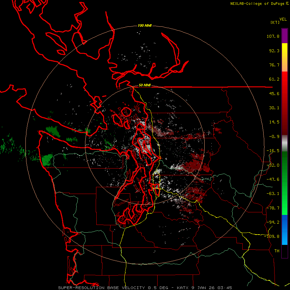
Task: Click the yellow-orange segment of the color bar
Action: tap(285, 57)
